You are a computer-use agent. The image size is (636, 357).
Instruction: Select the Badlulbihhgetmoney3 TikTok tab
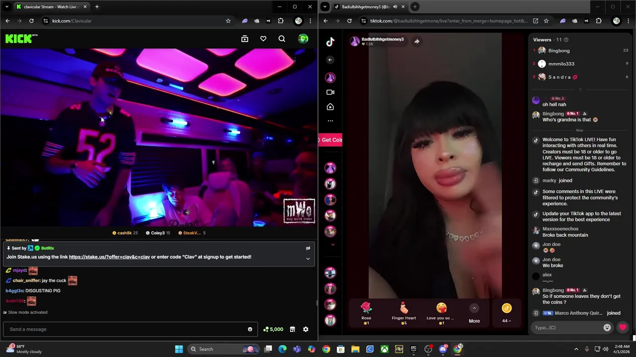[370, 7]
